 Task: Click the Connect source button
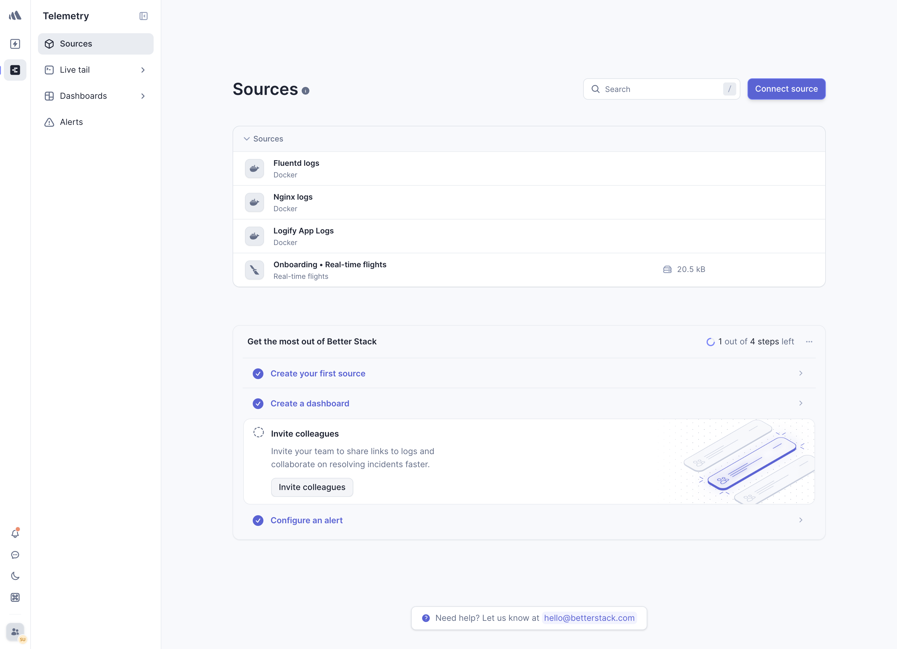786,89
